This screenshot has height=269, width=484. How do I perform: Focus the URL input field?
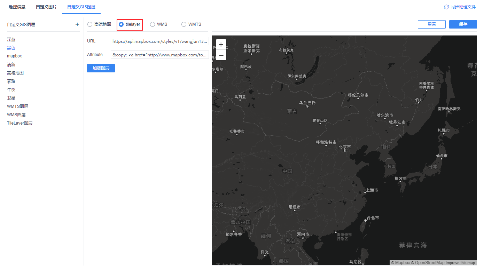point(160,41)
